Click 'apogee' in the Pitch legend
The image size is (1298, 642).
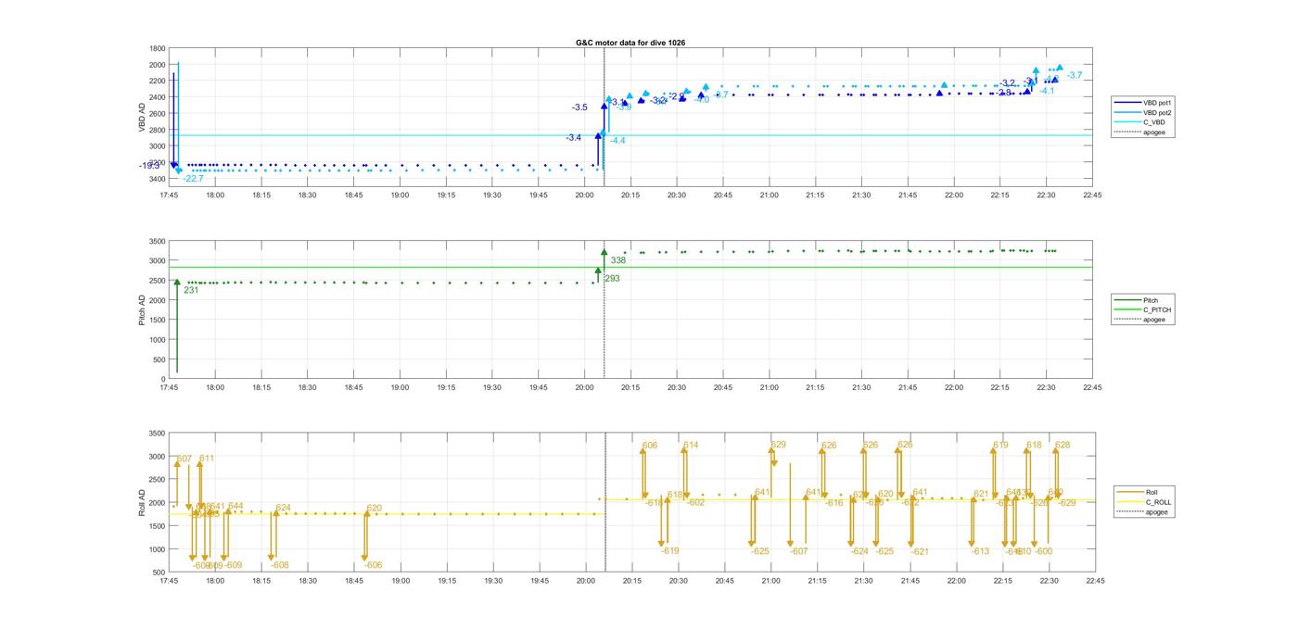(1154, 320)
